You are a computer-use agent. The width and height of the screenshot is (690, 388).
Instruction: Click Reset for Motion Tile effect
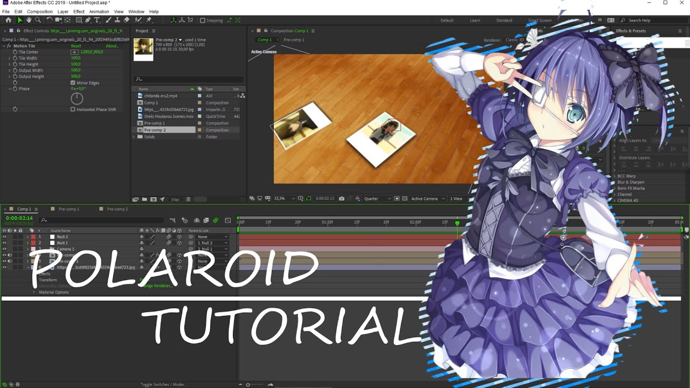76,46
